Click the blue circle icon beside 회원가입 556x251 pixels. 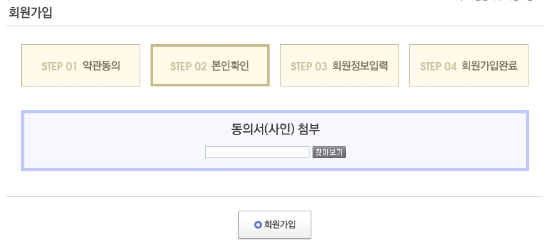pyautogui.click(x=258, y=225)
